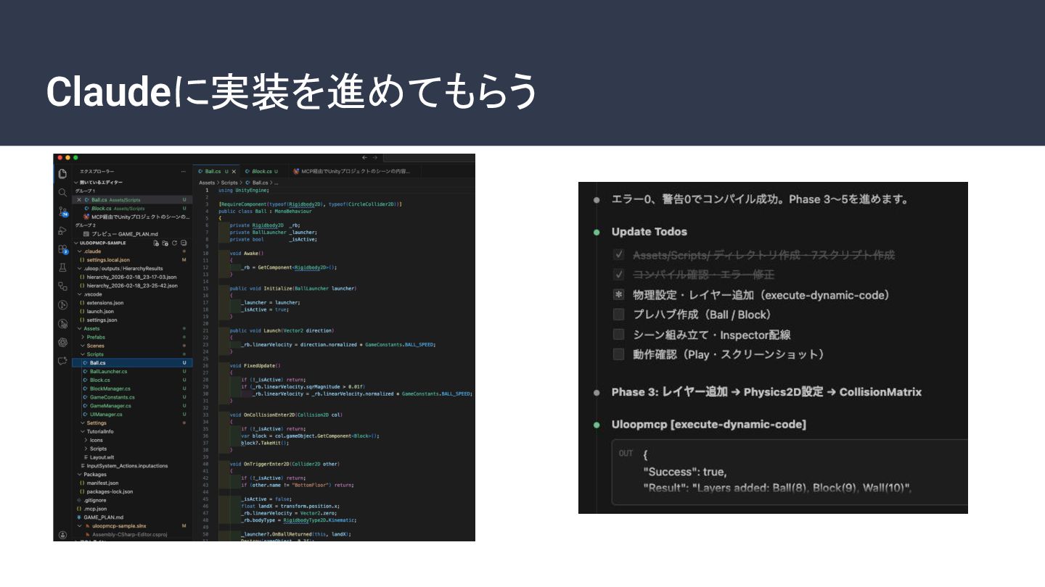Collapse the .vscode folder
The width and height of the screenshot is (1045, 587).
click(x=132, y=294)
